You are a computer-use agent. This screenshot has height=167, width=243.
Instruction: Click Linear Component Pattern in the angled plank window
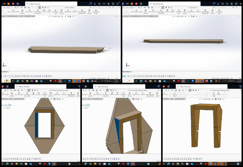(x=13, y=11)
